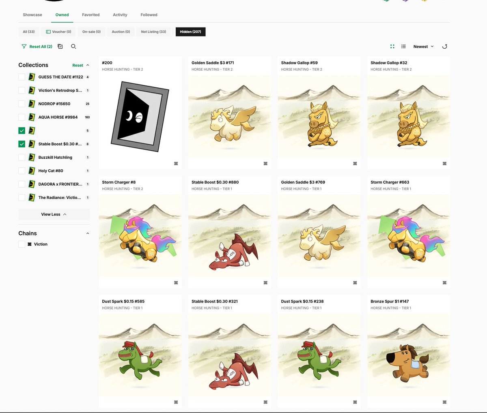This screenshot has height=413, width=487.
Task: Check the Holy Cat #80 collection
Action: point(22,171)
